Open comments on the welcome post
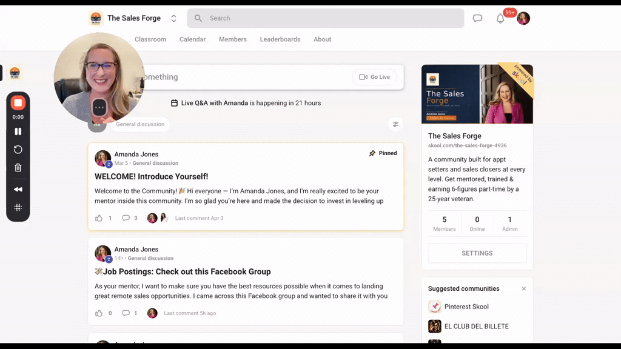 point(126,218)
